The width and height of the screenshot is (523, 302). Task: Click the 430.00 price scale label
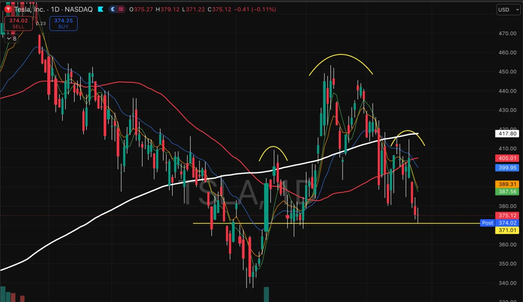point(508,110)
